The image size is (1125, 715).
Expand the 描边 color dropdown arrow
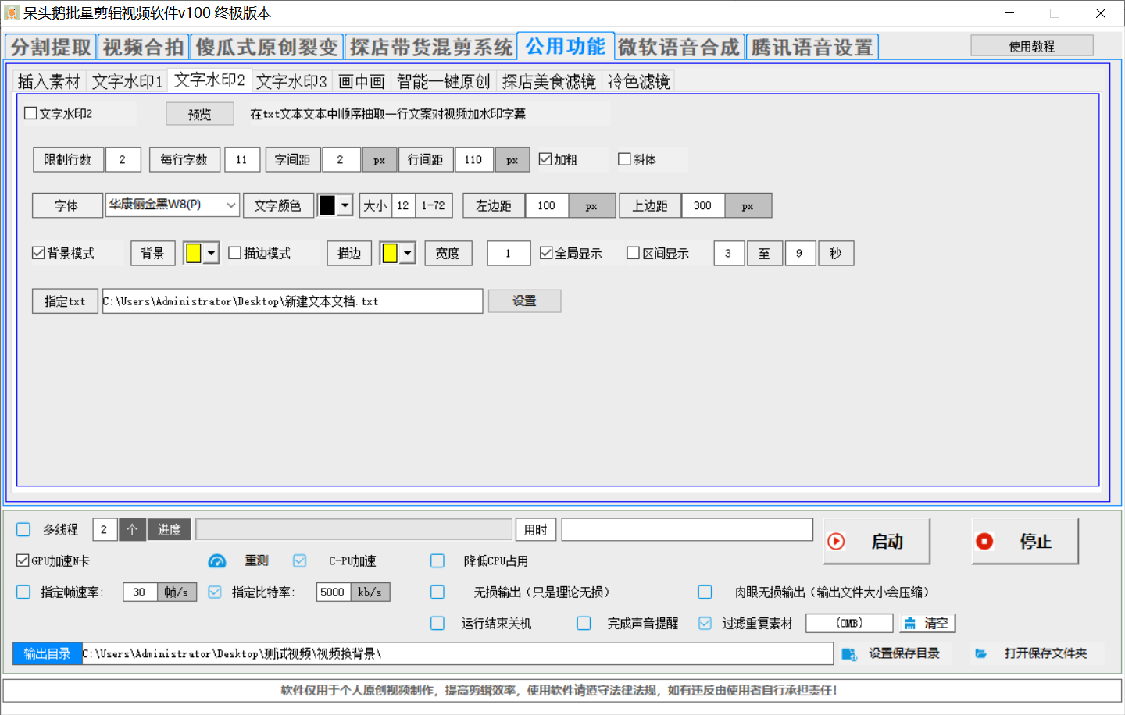point(407,253)
